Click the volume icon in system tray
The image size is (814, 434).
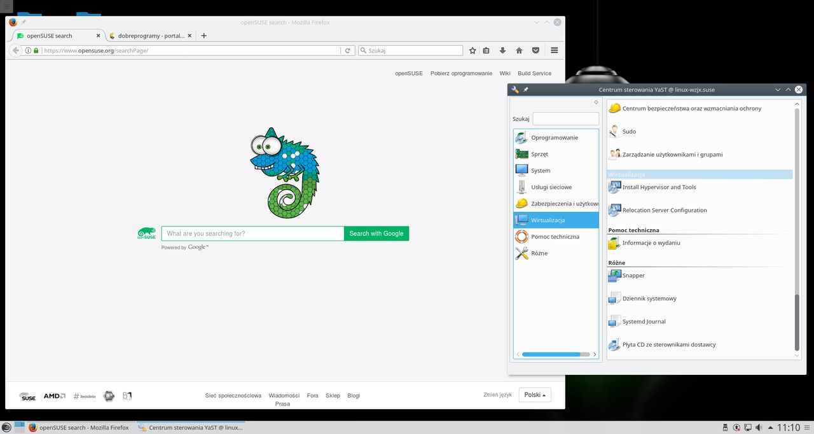pyautogui.click(x=759, y=428)
